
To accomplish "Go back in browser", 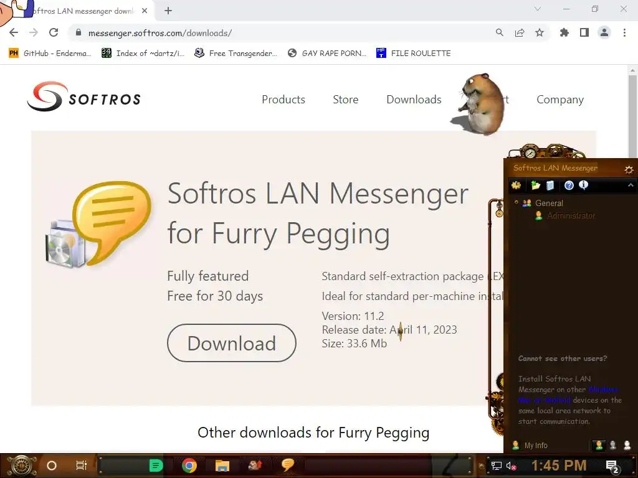I will pyautogui.click(x=14, y=32).
